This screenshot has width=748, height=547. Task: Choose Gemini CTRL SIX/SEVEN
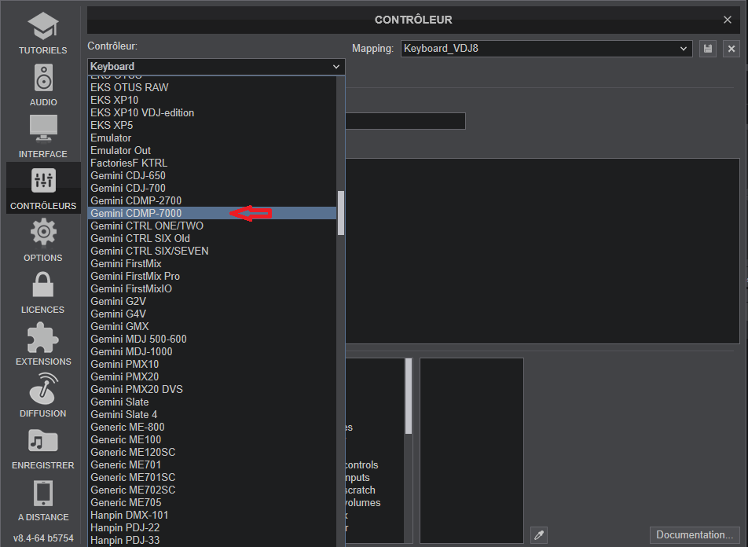tap(212, 251)
